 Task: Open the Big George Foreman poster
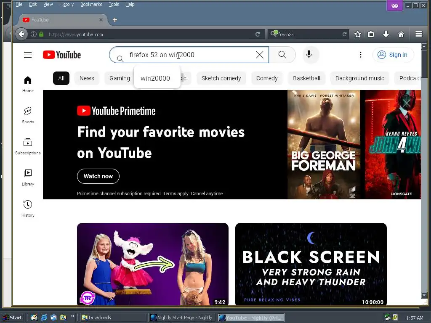tap(324, 145)
